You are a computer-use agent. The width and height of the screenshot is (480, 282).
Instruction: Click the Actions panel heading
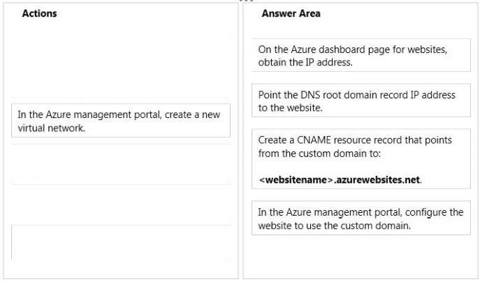click(x=40, y=13)
